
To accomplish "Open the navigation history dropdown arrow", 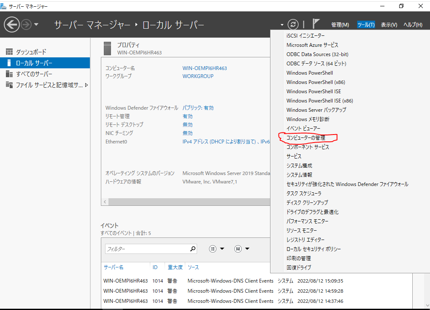I will [x=36, y=24].
